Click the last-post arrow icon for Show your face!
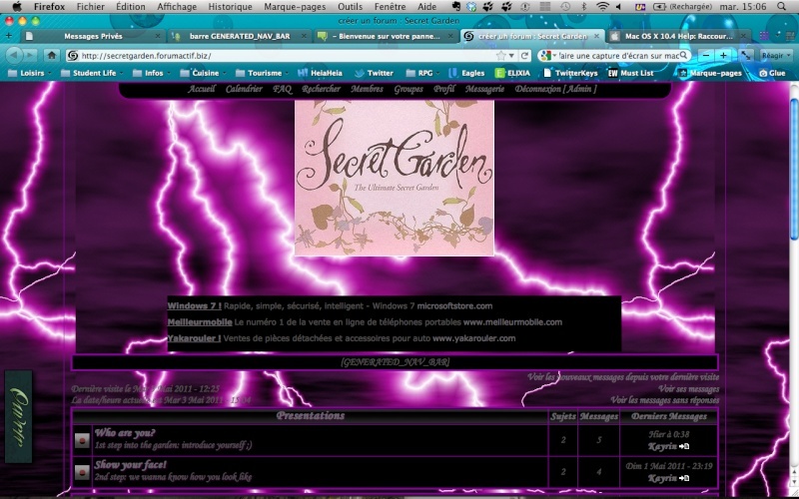Viewport: 799px width, 499px height. click(x=684, y=478)
